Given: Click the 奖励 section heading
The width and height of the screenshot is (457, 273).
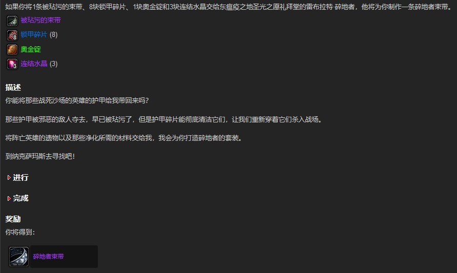Looking at the screenshot, I should click(13, 219).
